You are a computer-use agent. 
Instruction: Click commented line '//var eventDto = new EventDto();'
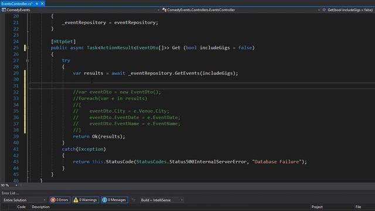(117, 92)
